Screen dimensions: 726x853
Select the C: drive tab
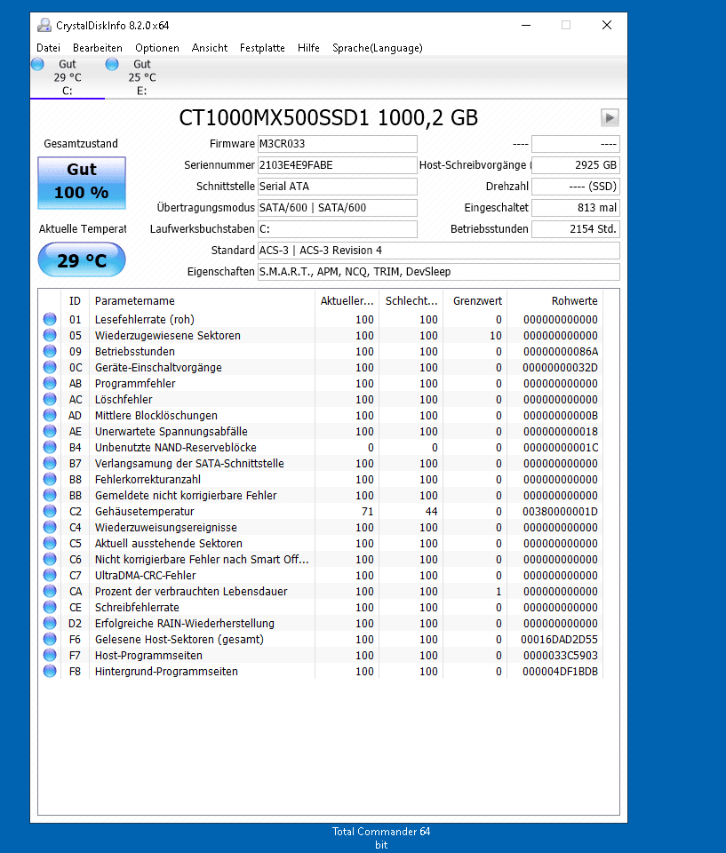point(67,77)
